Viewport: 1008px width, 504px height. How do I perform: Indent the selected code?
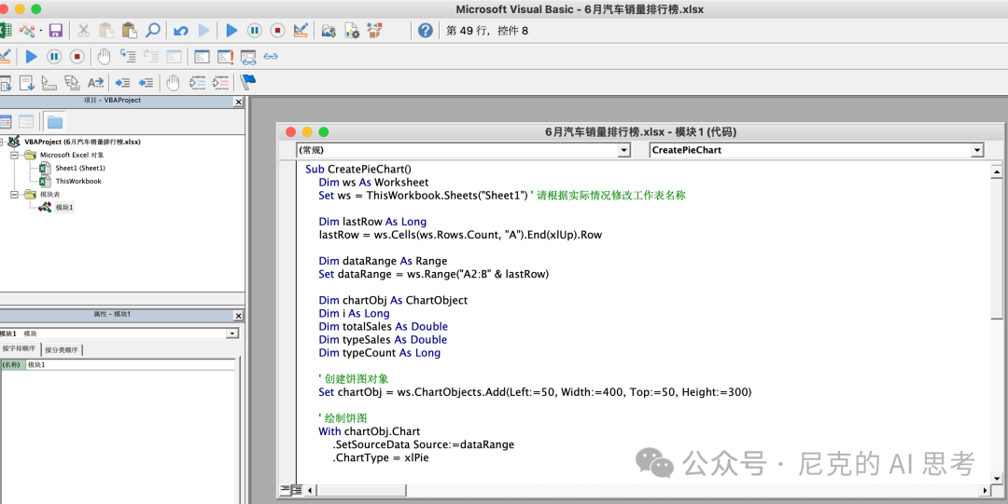click(122, 82)
